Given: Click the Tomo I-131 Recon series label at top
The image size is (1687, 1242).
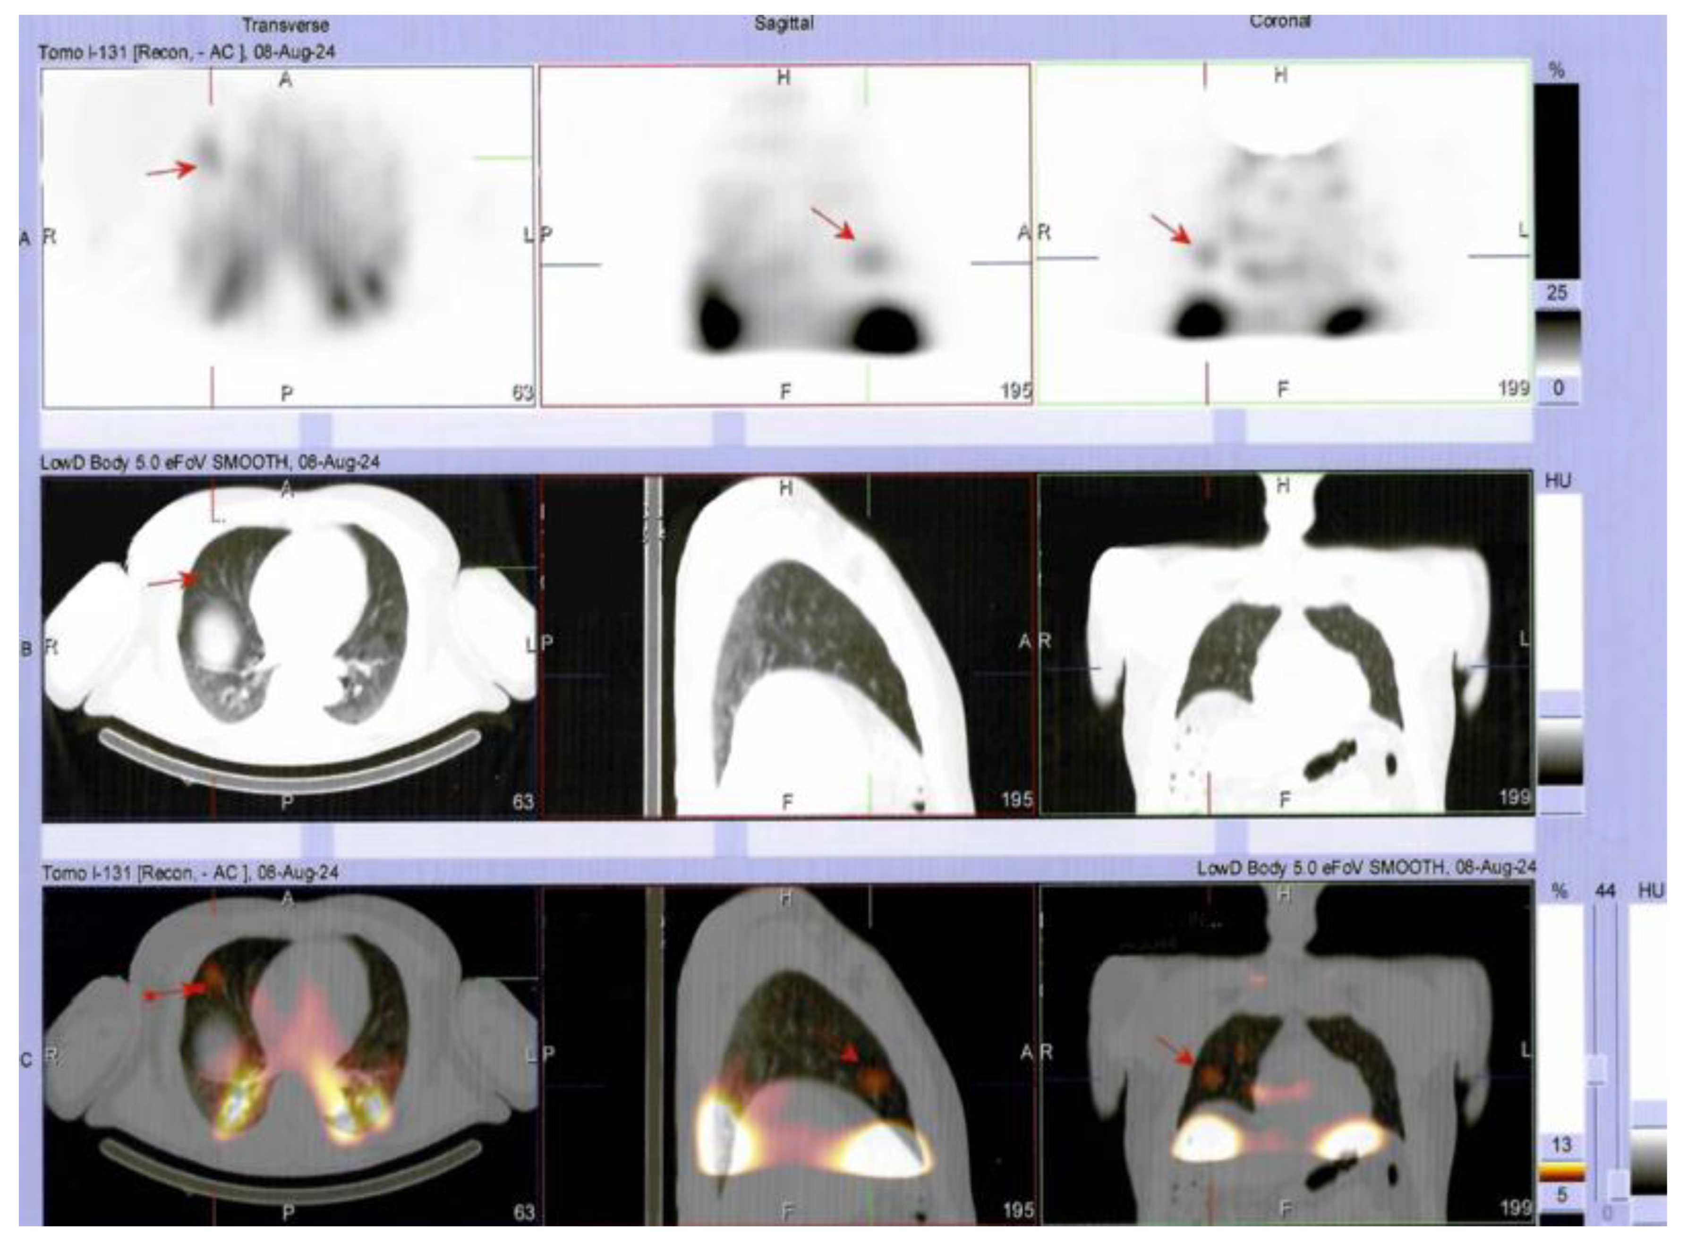Looking at the screenshot, I should [x=187, y=52].
